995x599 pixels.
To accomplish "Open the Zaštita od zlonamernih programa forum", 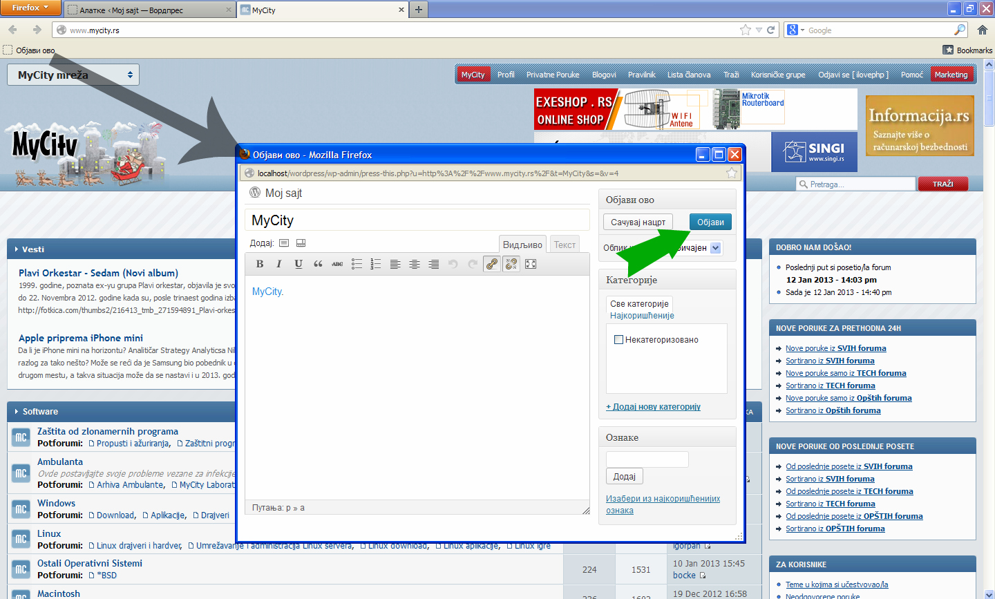I will 108,431.
